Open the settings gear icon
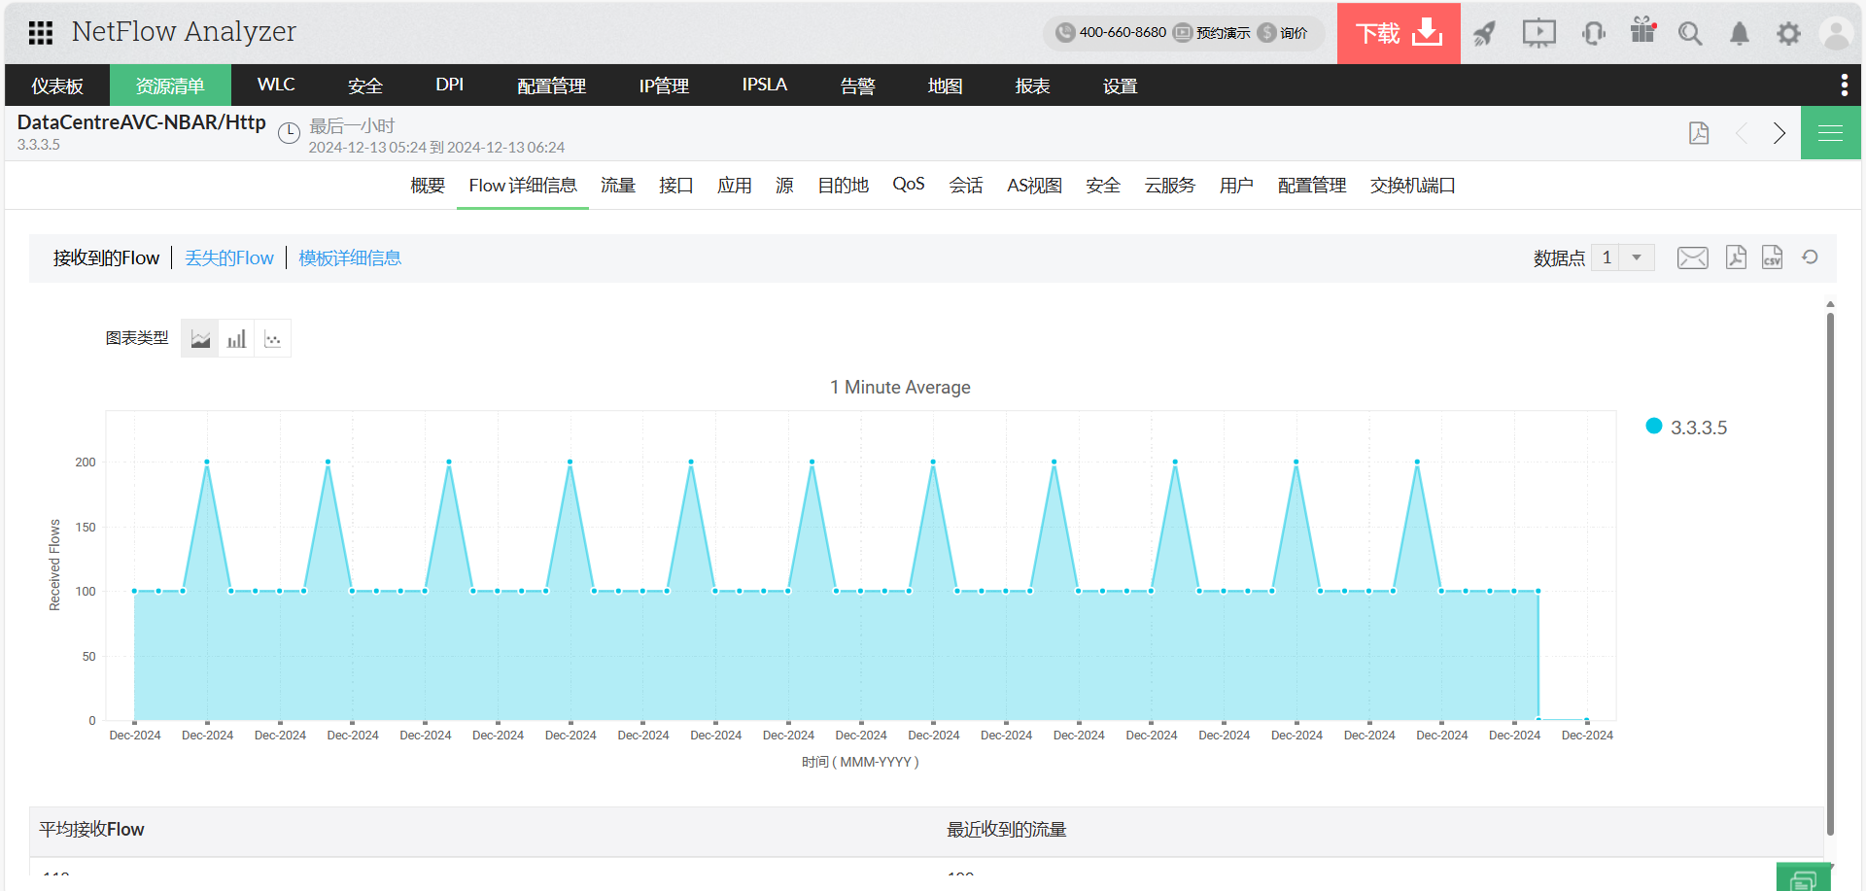The height and width of the screenshot is (891, 1866). coord(1788,34)
